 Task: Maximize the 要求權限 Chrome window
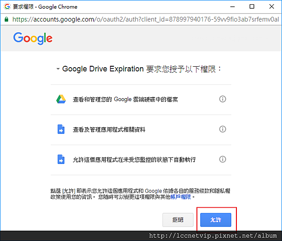click(252, 7)
